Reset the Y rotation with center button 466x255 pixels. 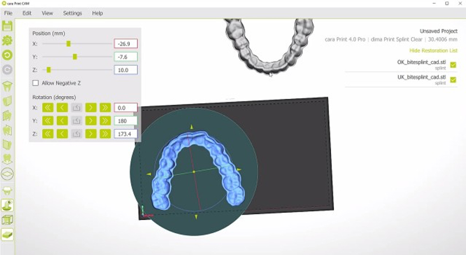pos(77,121)
